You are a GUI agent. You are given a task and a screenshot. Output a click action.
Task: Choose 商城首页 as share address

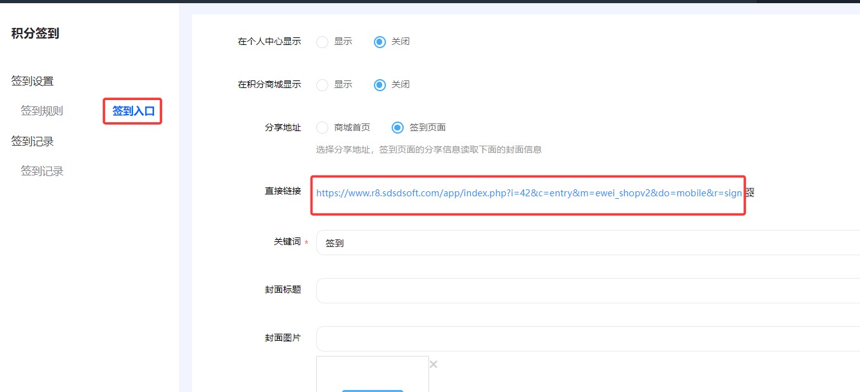click(323, 128)
